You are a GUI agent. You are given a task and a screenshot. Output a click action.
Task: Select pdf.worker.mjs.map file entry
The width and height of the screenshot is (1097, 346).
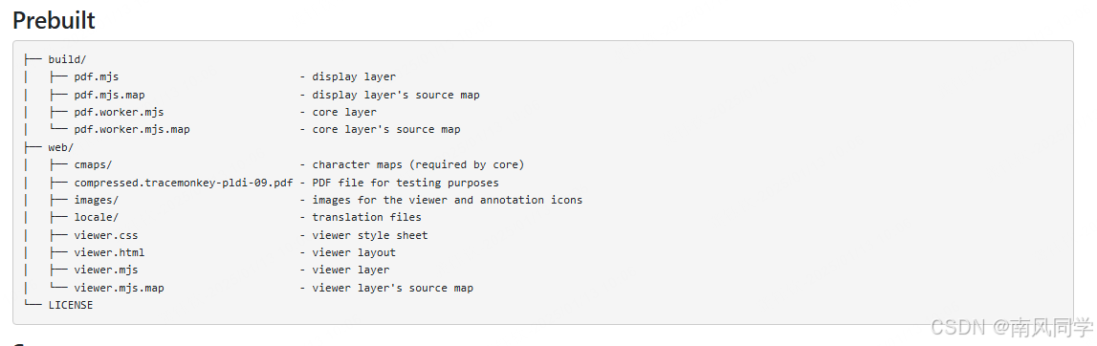click(x=132, y=129)
